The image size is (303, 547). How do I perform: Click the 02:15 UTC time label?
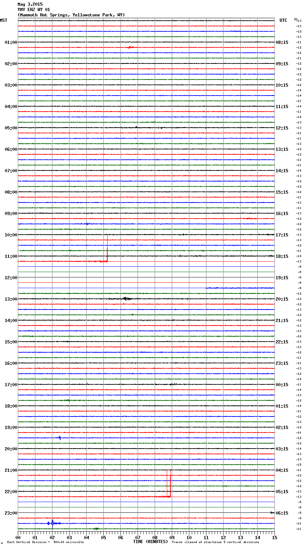pos(282,428)
